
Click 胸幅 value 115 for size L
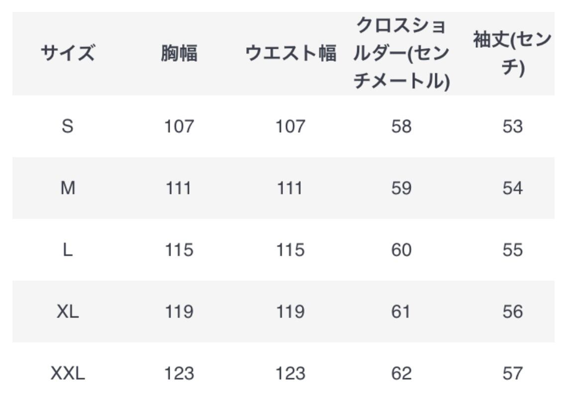click(x=179, y=250)
